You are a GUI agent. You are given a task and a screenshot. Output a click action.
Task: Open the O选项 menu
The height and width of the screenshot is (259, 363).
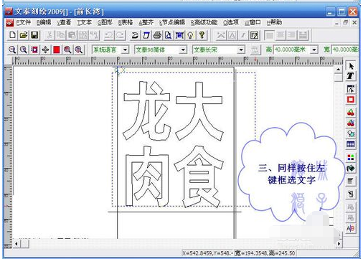coord(231,22)
